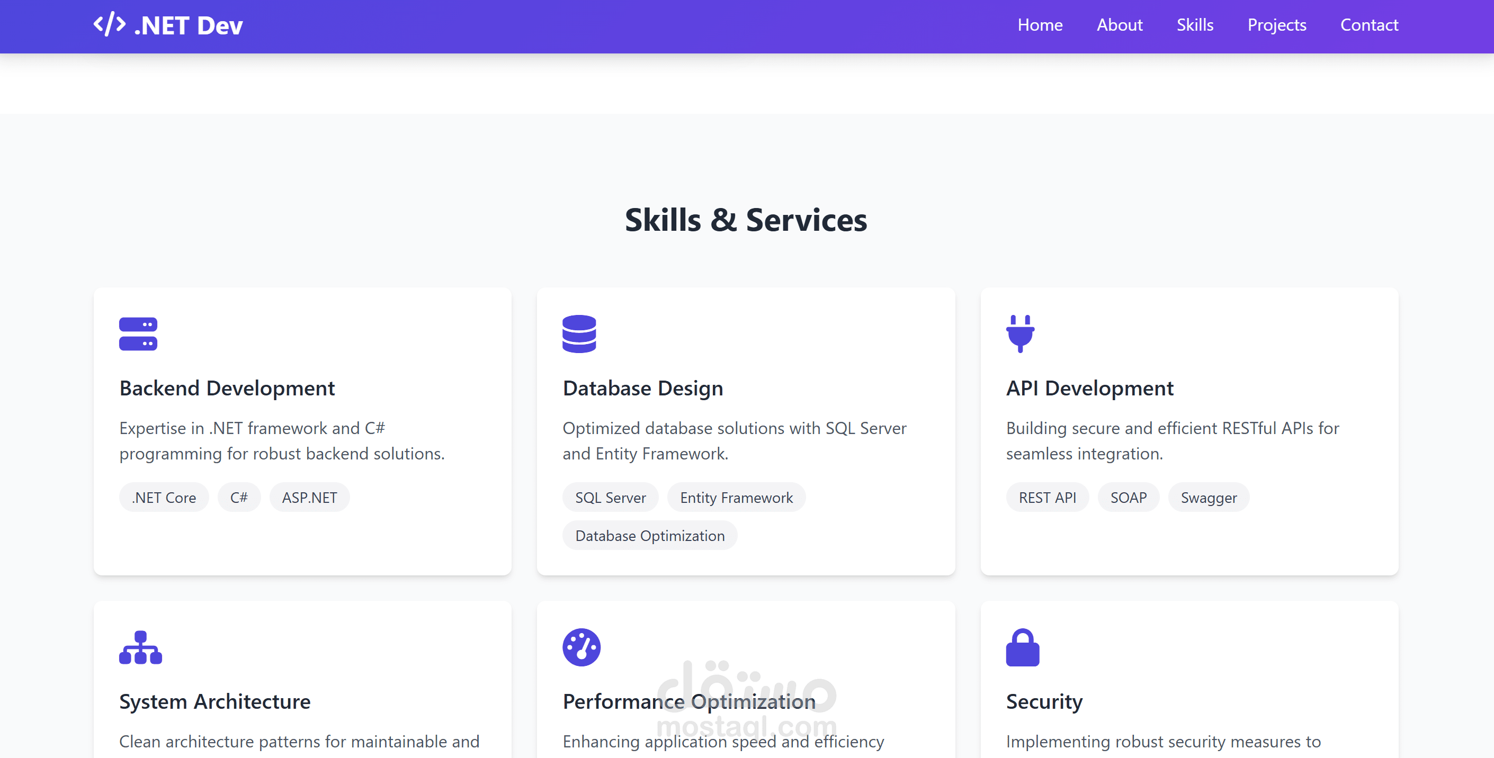Select the C# tag
1494x758 pixels.
pos(239,497)
